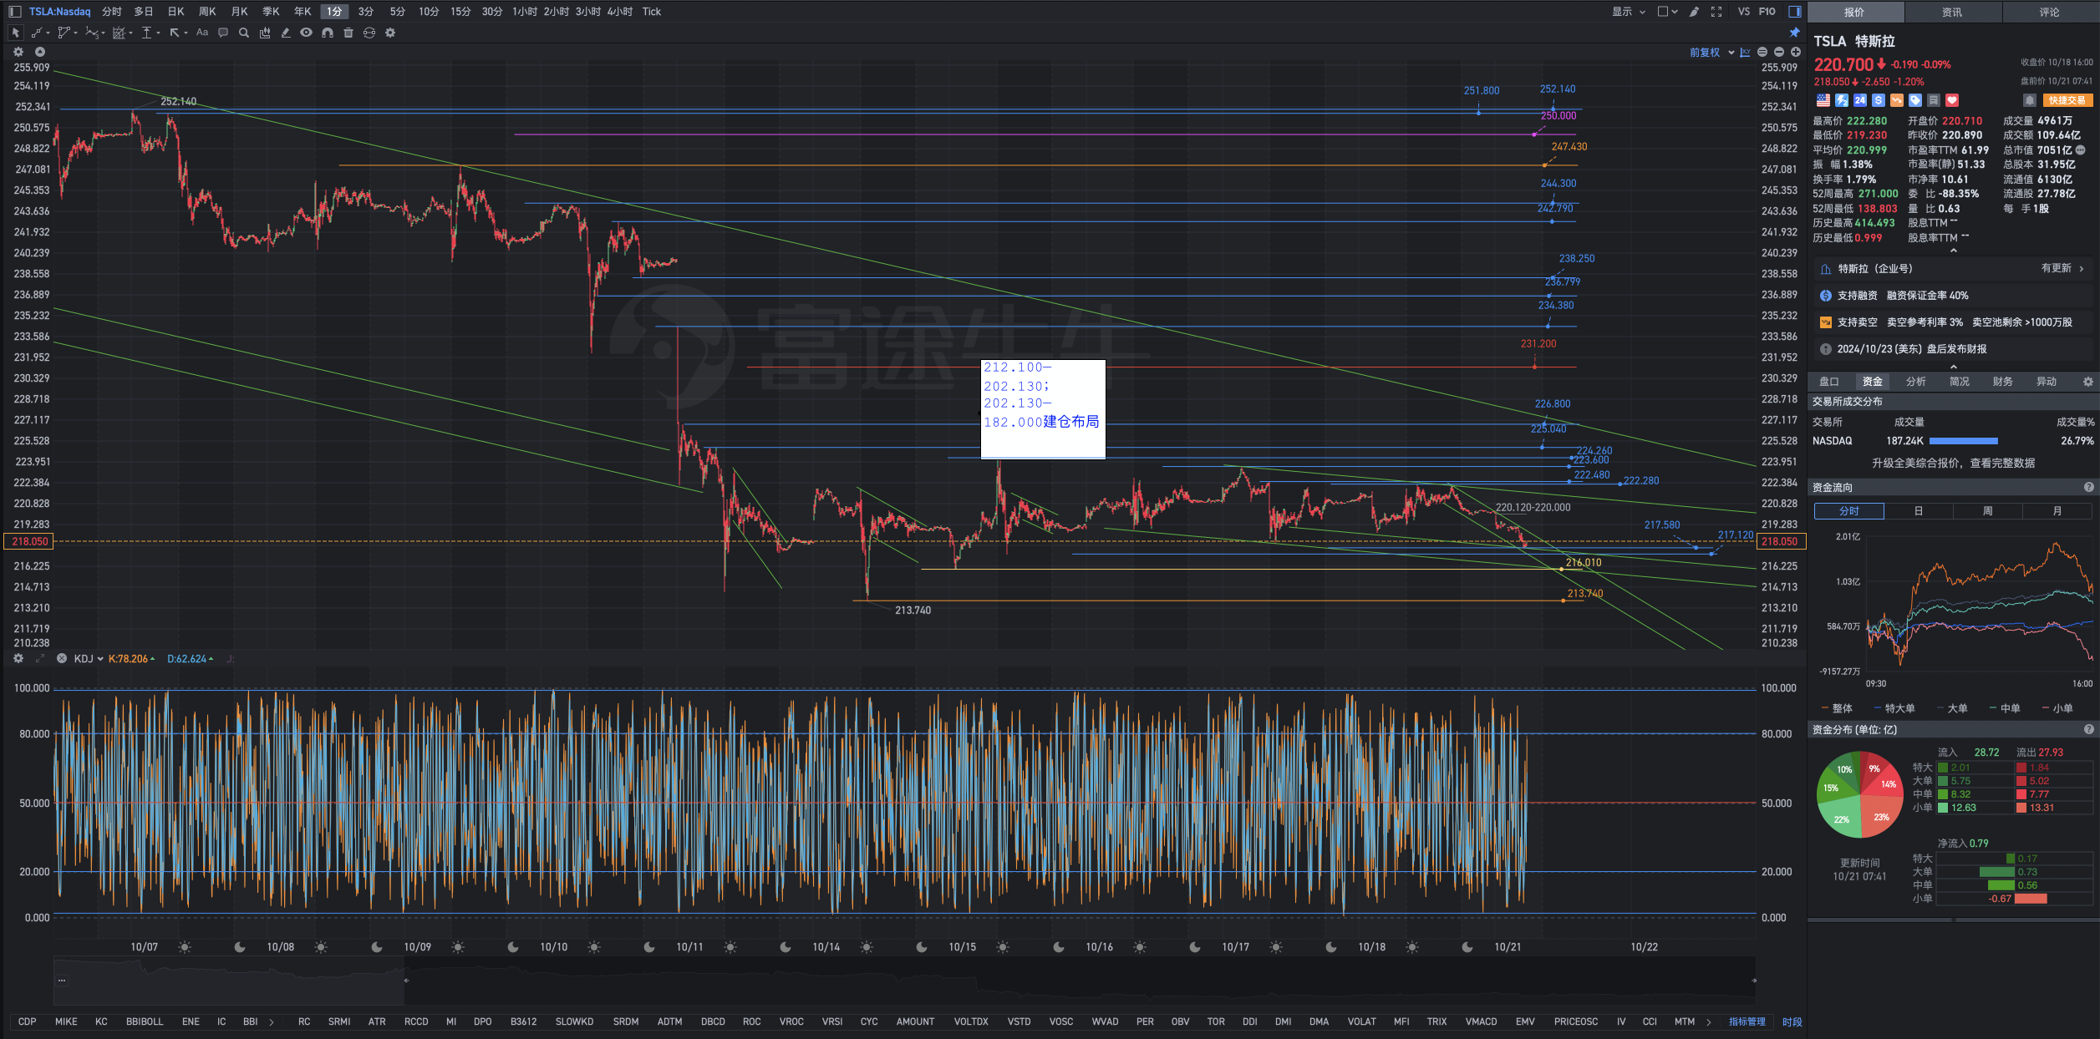This screenshot has width=2100, height=1039.
Task: Select the 30分 timeframe
Action: point(492,12)
